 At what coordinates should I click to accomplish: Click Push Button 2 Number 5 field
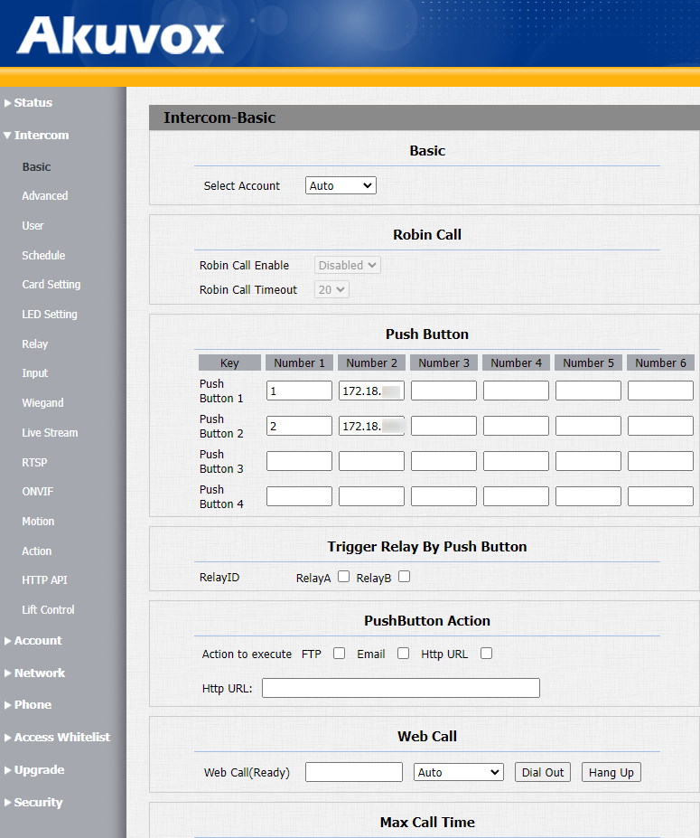tap(588, 426)
